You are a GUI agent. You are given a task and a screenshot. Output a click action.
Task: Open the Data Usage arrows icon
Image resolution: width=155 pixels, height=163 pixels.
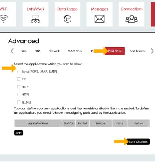(67, 19)
